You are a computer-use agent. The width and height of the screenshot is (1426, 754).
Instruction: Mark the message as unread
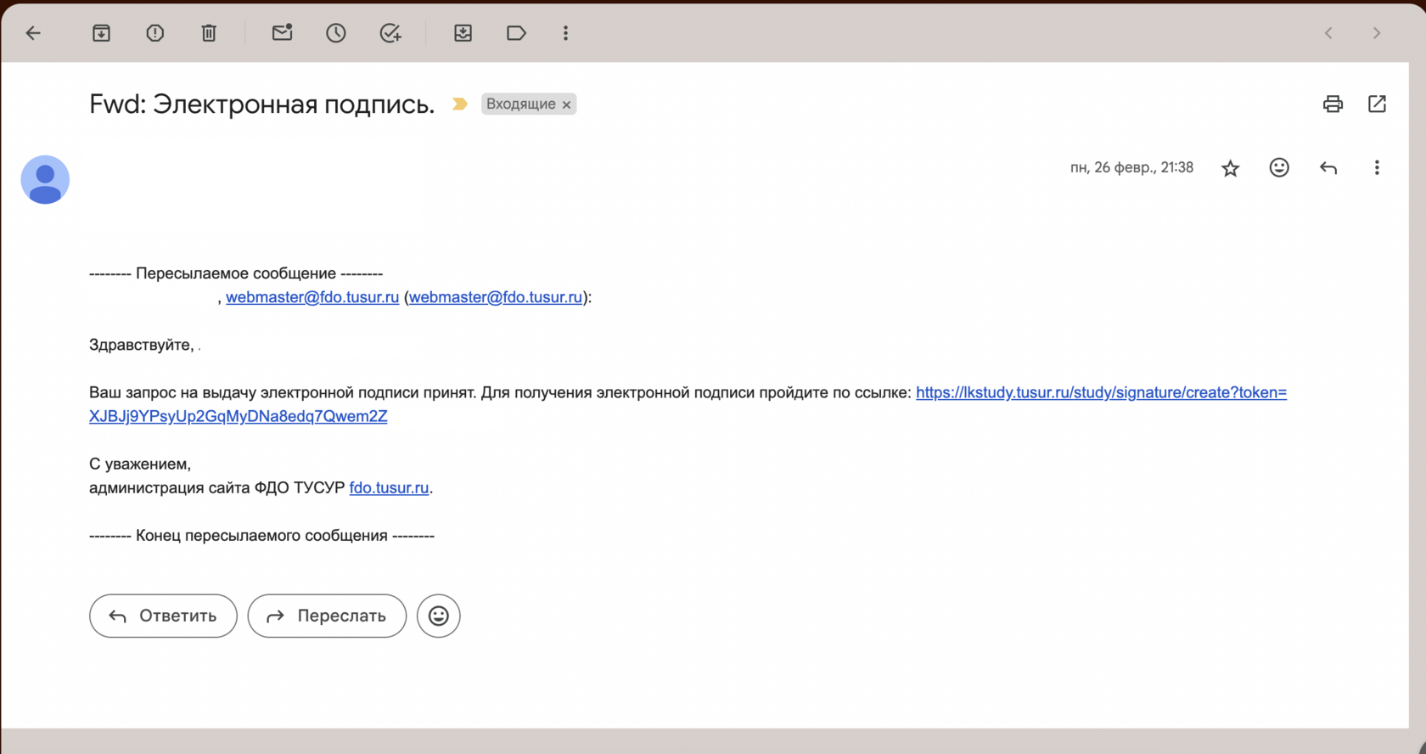pos(282,33)
